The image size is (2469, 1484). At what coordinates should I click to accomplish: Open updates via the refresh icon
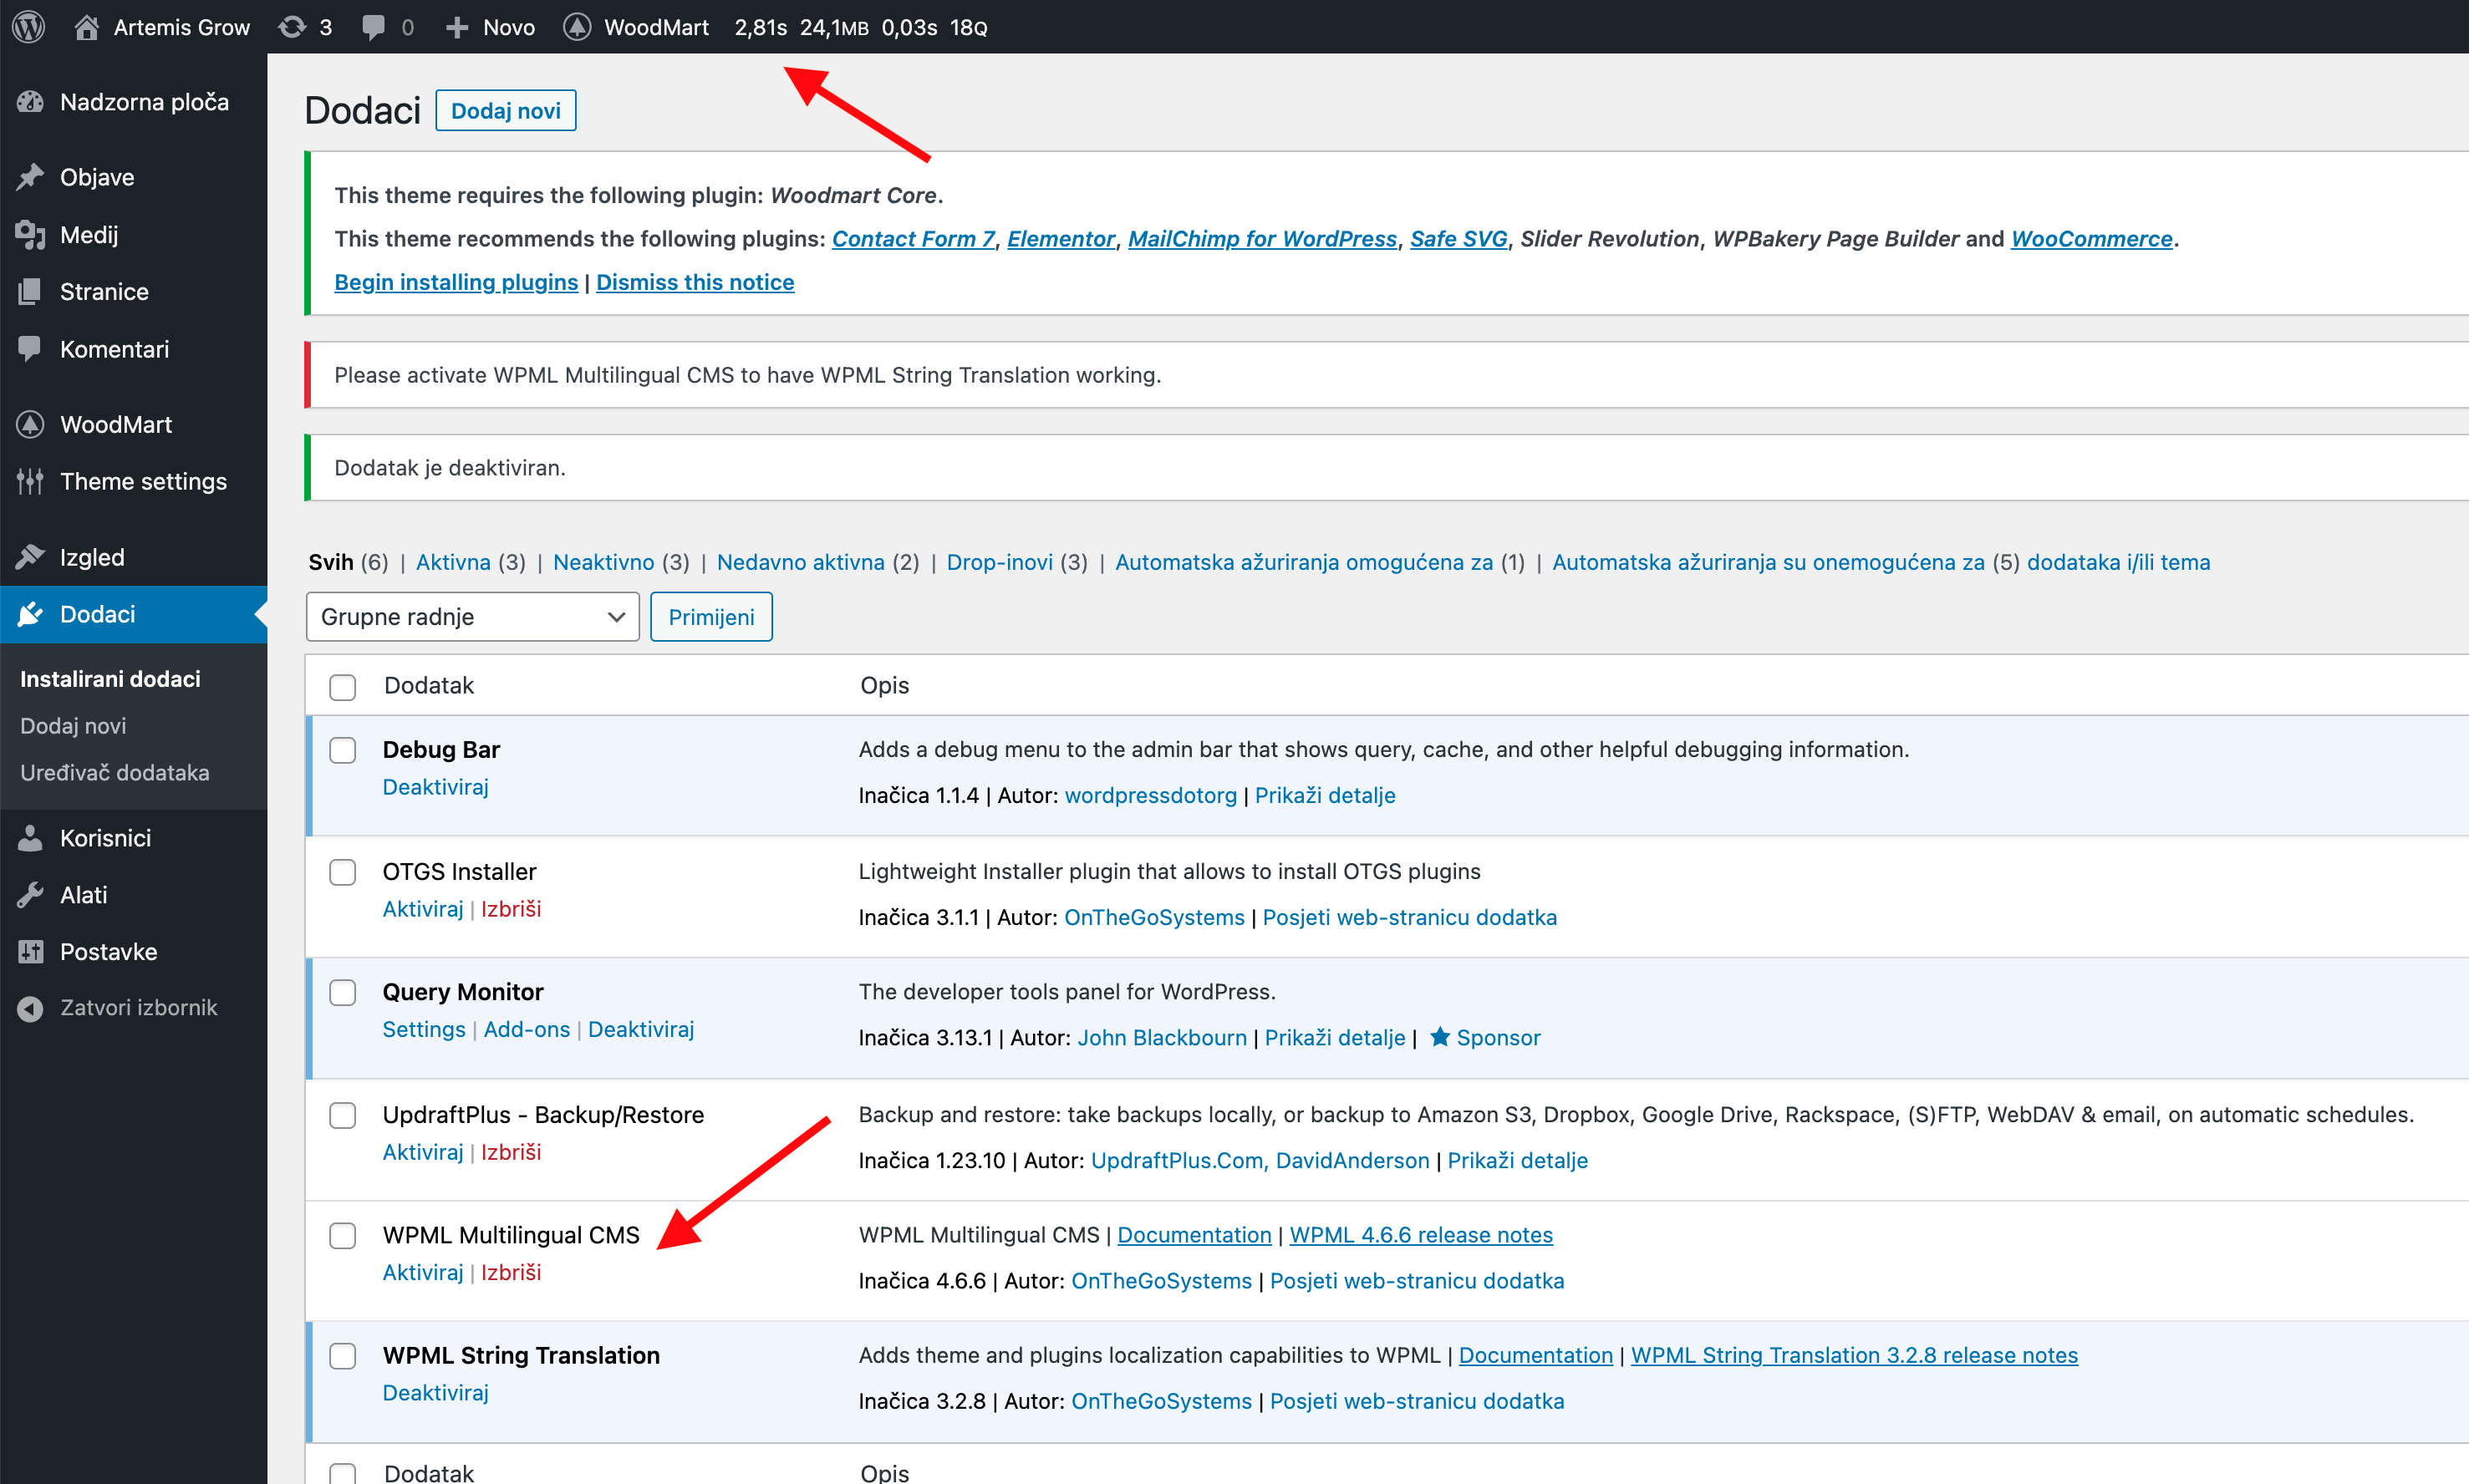tap(291, 27)
